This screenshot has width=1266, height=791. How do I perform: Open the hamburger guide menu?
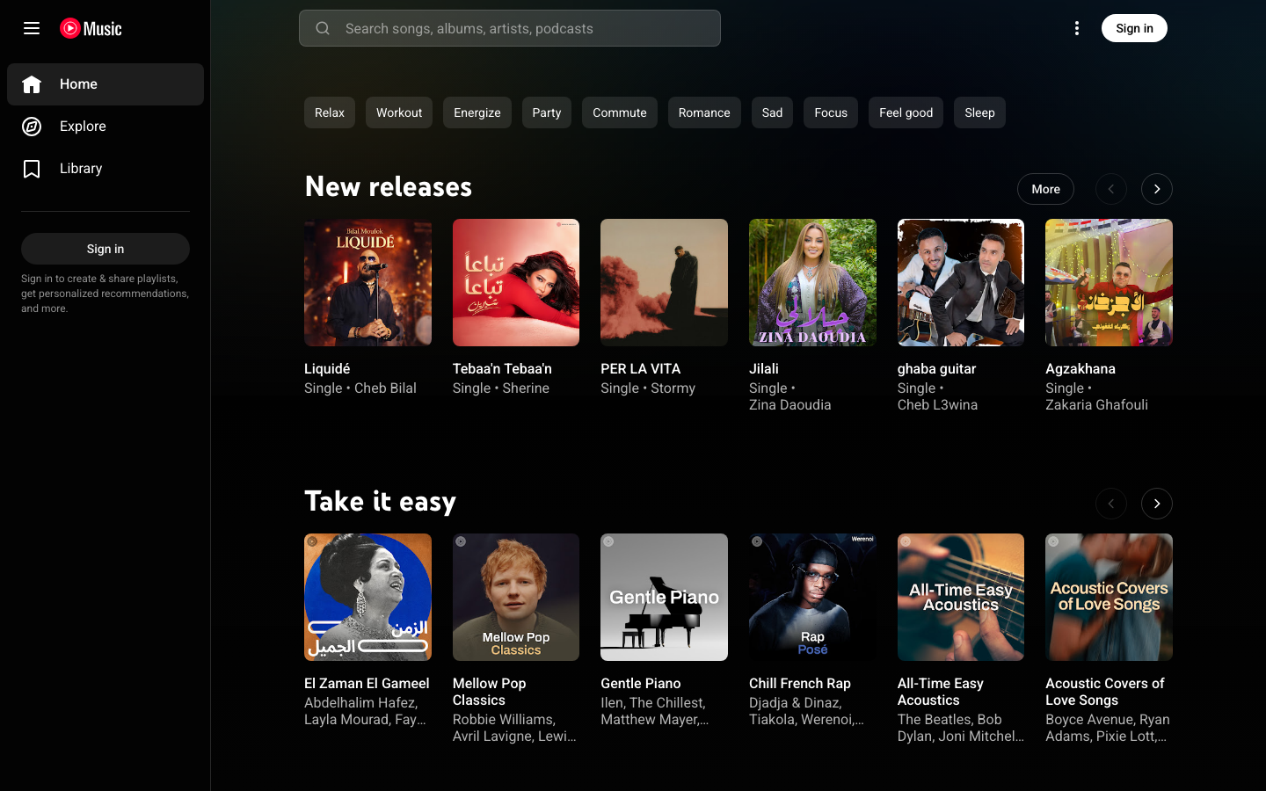click(x=32, y=28)
